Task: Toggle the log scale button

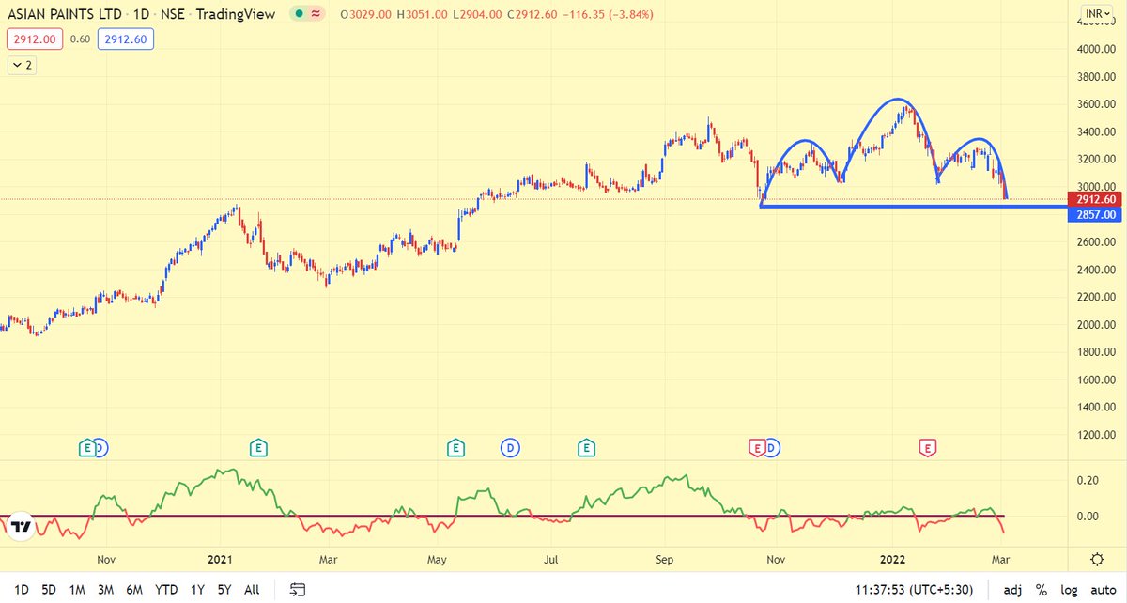Action: click(x=1069, y=589)
